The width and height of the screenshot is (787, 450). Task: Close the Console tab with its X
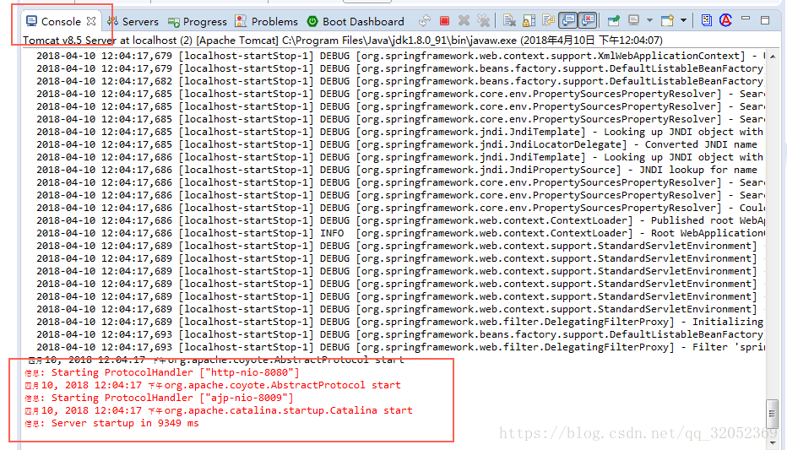pos(91,21)
